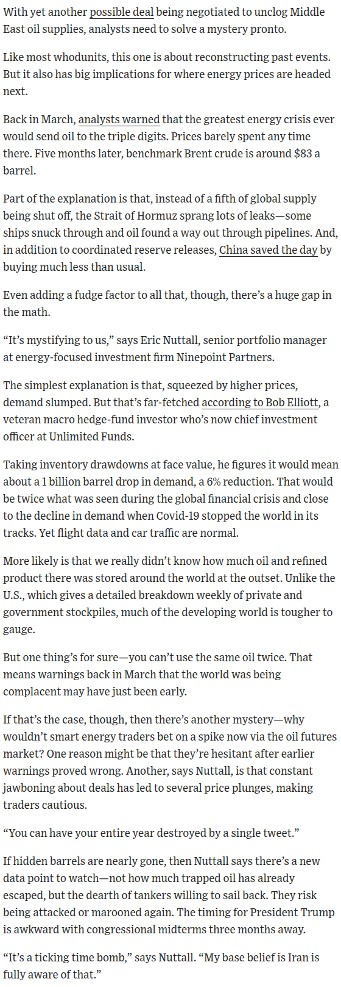
Task: Select the paragraph mentioning Strait of Hormuz leaks
Action: (x=168, y=233)
